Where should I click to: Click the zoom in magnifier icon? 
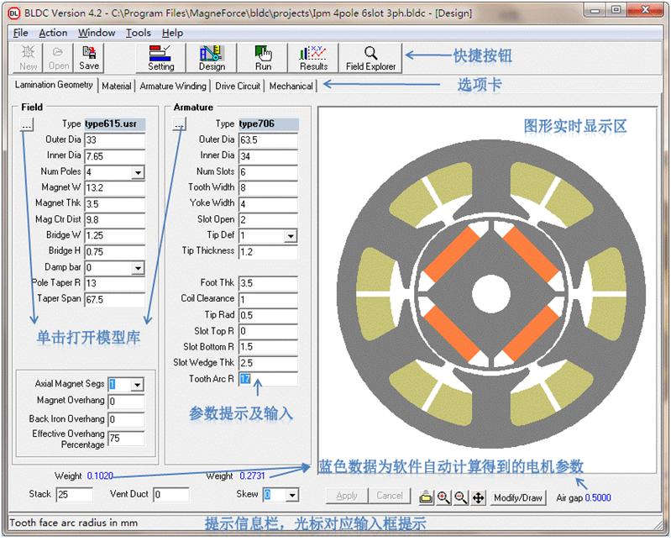pos(443,497)
